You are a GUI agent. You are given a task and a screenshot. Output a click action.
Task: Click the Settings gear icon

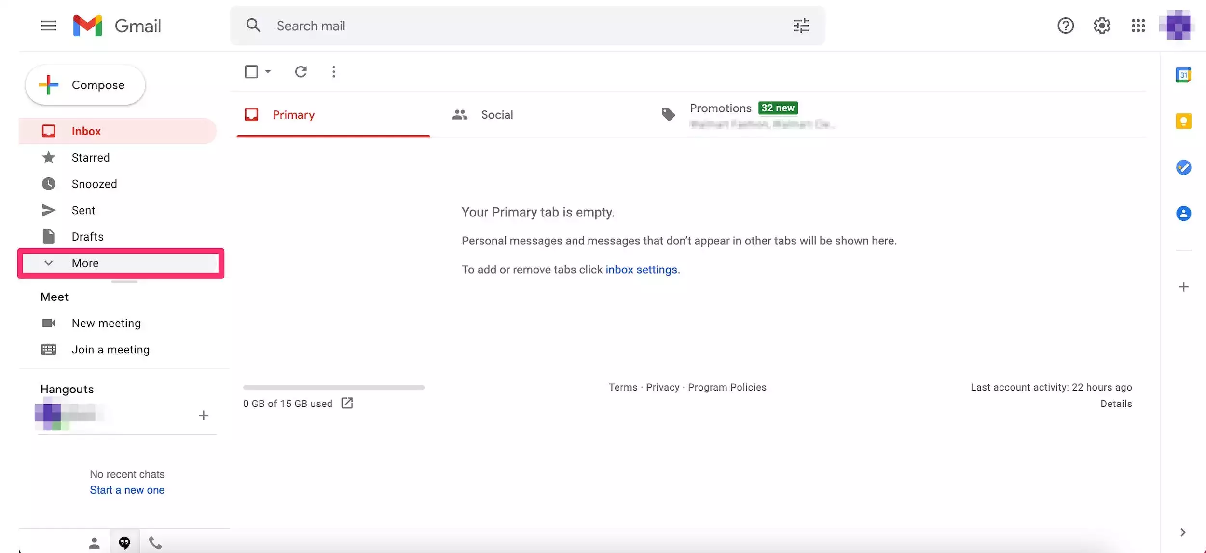coord(1101,26)
